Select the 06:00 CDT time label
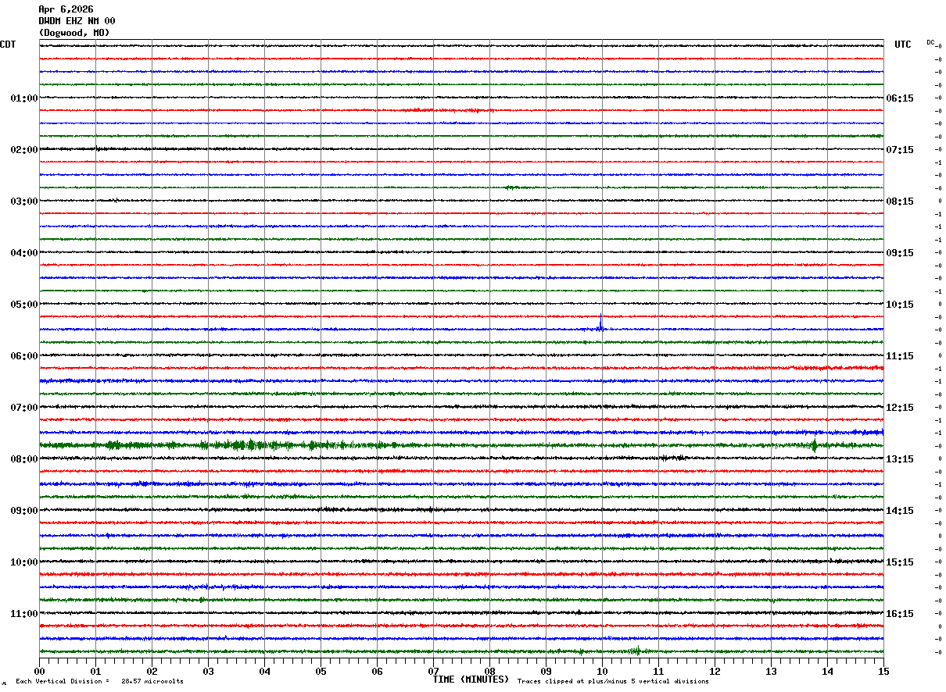The width and height of the screenshot is (946, 692). tap(24, 356)
